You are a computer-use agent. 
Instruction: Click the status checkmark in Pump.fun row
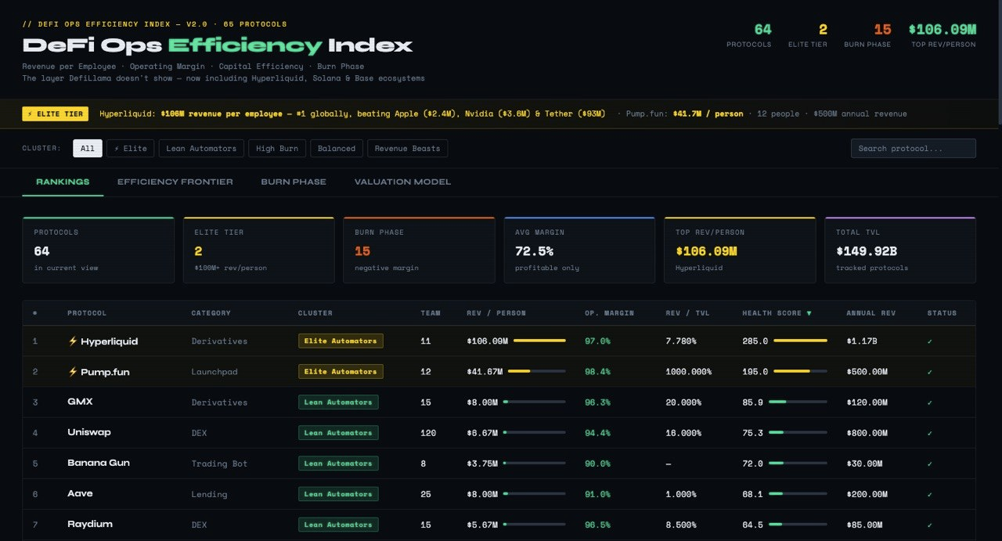pos(930,372)
